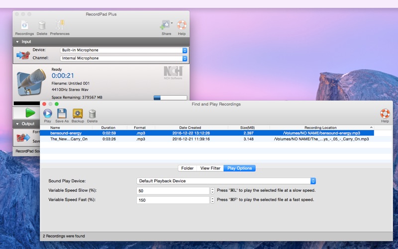The height and width of the screenshot is (249, 398).
Task: Sort by the Name column header
Action: (55, 127)
